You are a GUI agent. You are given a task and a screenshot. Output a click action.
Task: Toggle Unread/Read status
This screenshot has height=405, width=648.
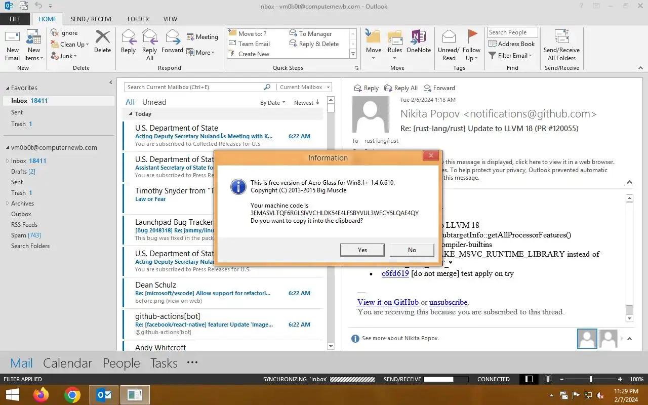tap(449, 45)
